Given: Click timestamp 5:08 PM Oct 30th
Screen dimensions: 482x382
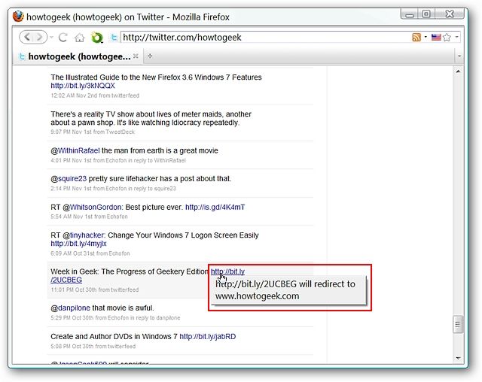Looking at the screenshot, I should click(72, 347).
